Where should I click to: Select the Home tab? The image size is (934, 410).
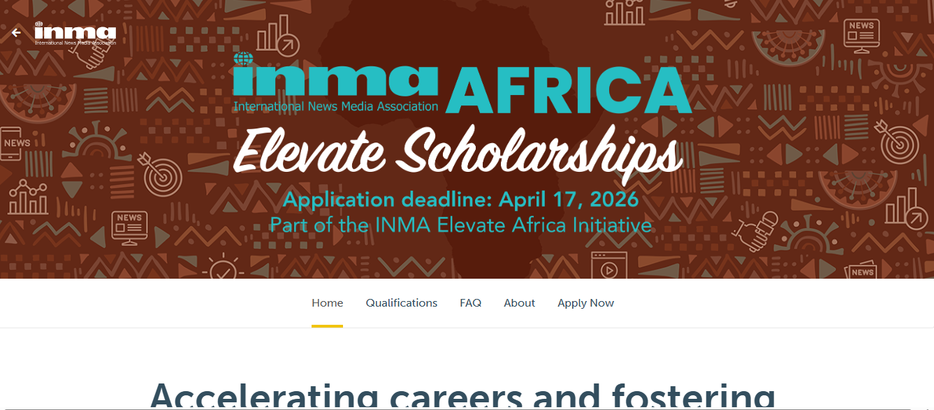pos(328,302)
